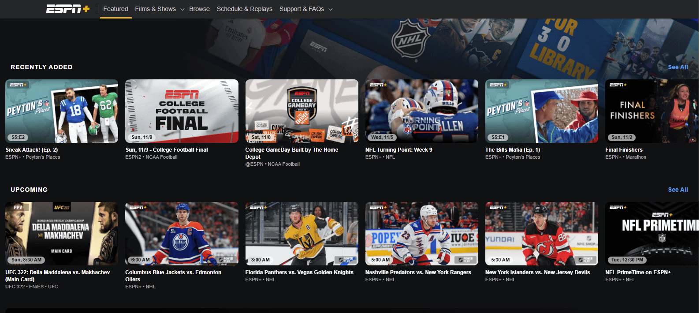Click '@ESPN • NCAA Football' subtitle
Viewport: 700px width, 313px height.
272,164
